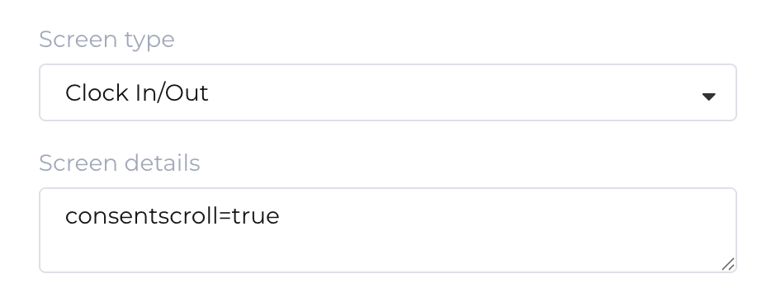Expand the Clock In/Out selector
Viewport: 776px width, 302px height.
click(x=387, y=92)
